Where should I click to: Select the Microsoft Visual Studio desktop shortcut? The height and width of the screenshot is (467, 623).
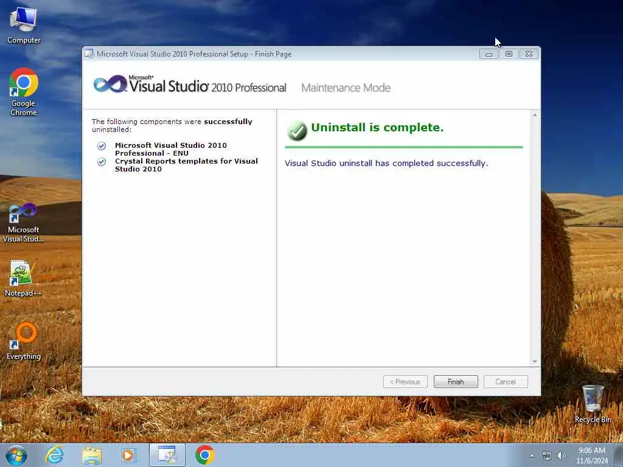(24, 223)
